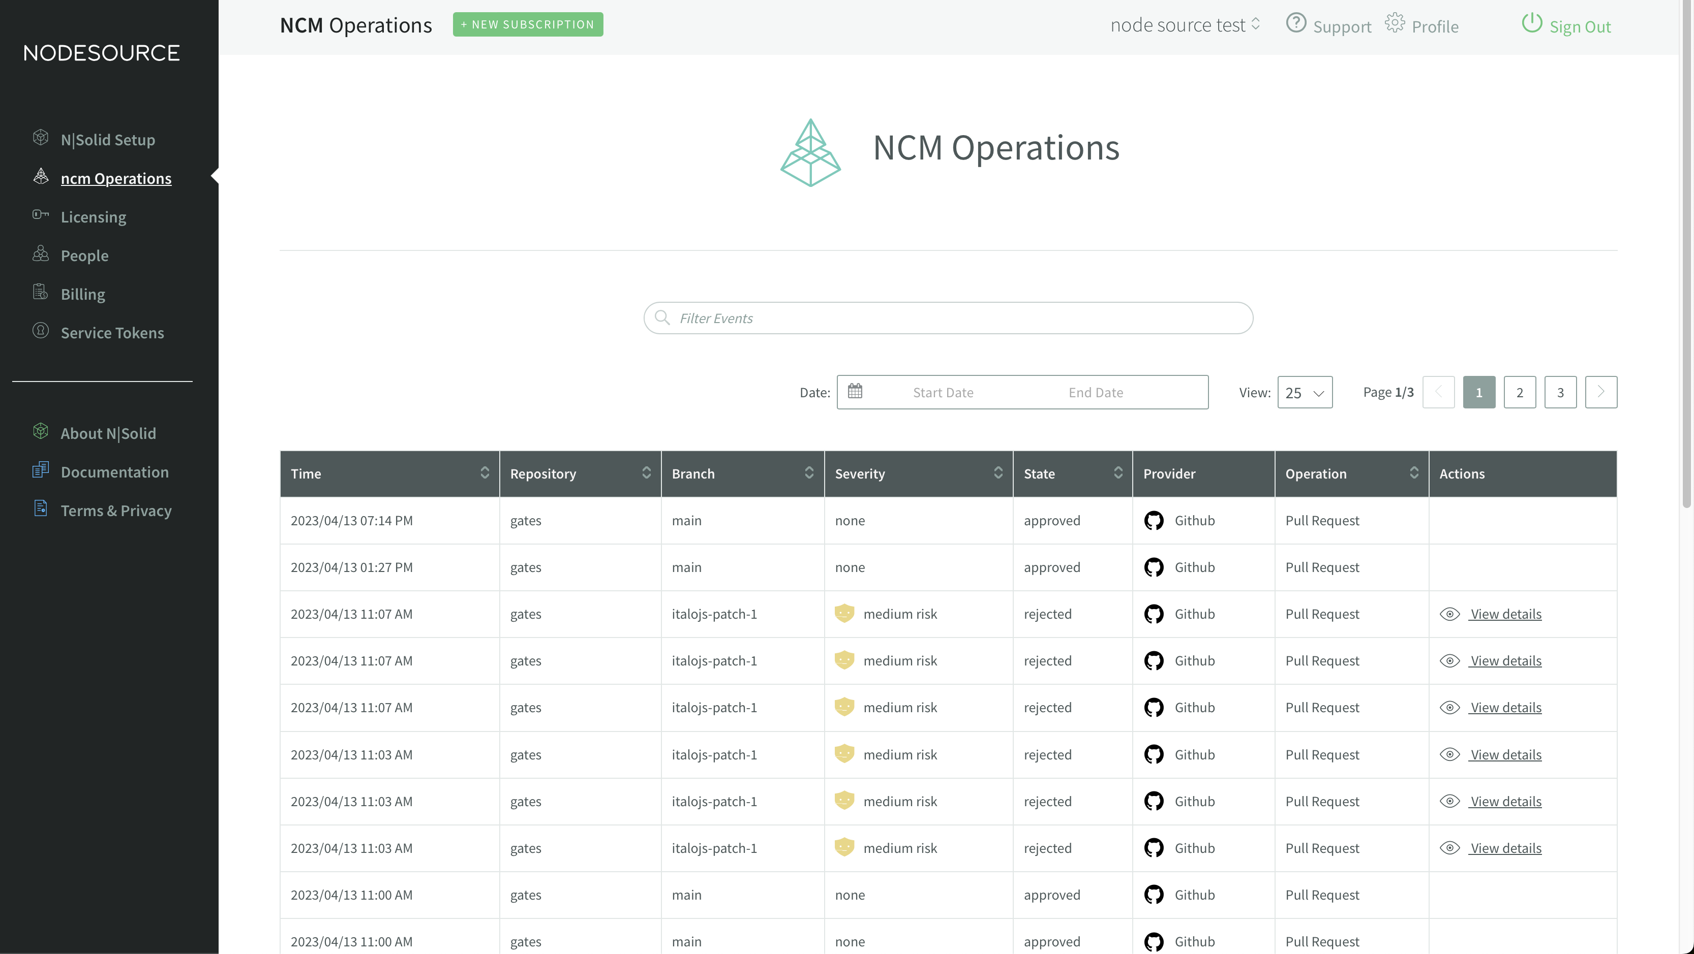Toggle sort arrows on the Operation column
Viewport: 1694px width, 954px height.
point(1414,473)
